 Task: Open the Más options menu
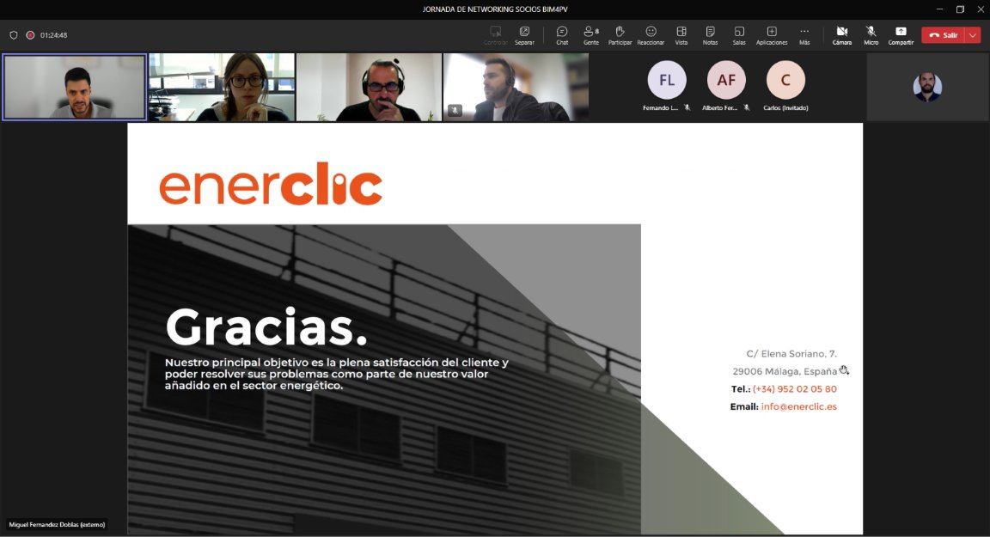(804, 35)
